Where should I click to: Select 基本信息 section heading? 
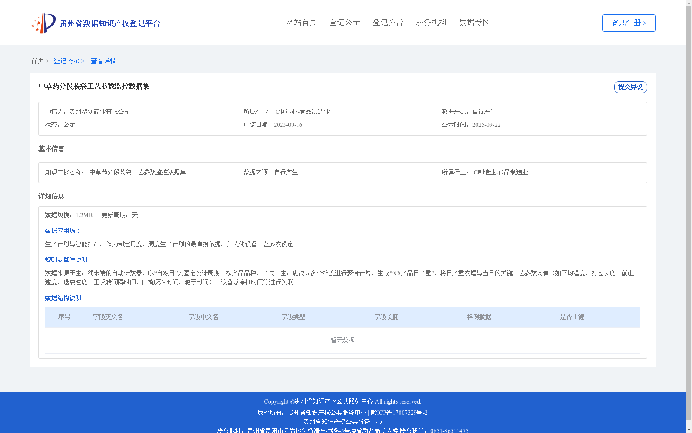(x=51, y=149)
